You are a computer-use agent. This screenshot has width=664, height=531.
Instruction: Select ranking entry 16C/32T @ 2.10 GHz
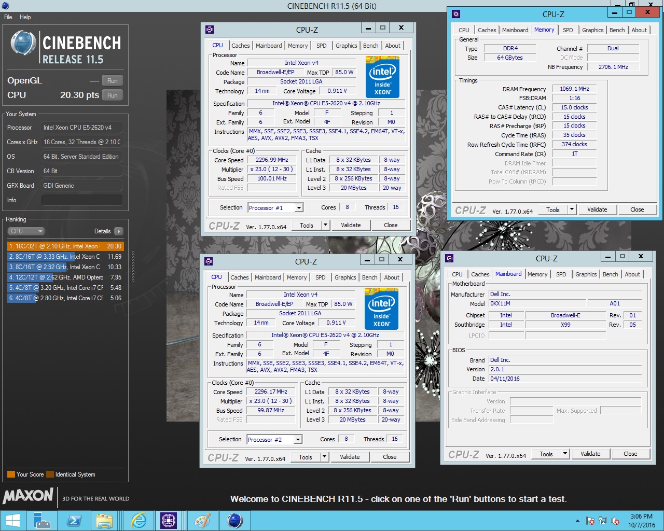(x=65, y=246)
